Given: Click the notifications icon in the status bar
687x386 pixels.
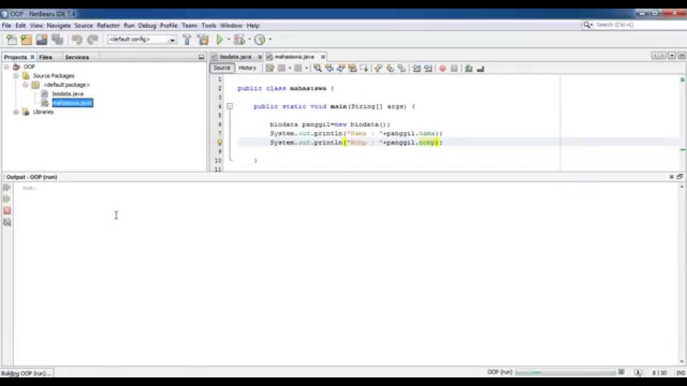Looking at the screenshot, I should point(638,373).
